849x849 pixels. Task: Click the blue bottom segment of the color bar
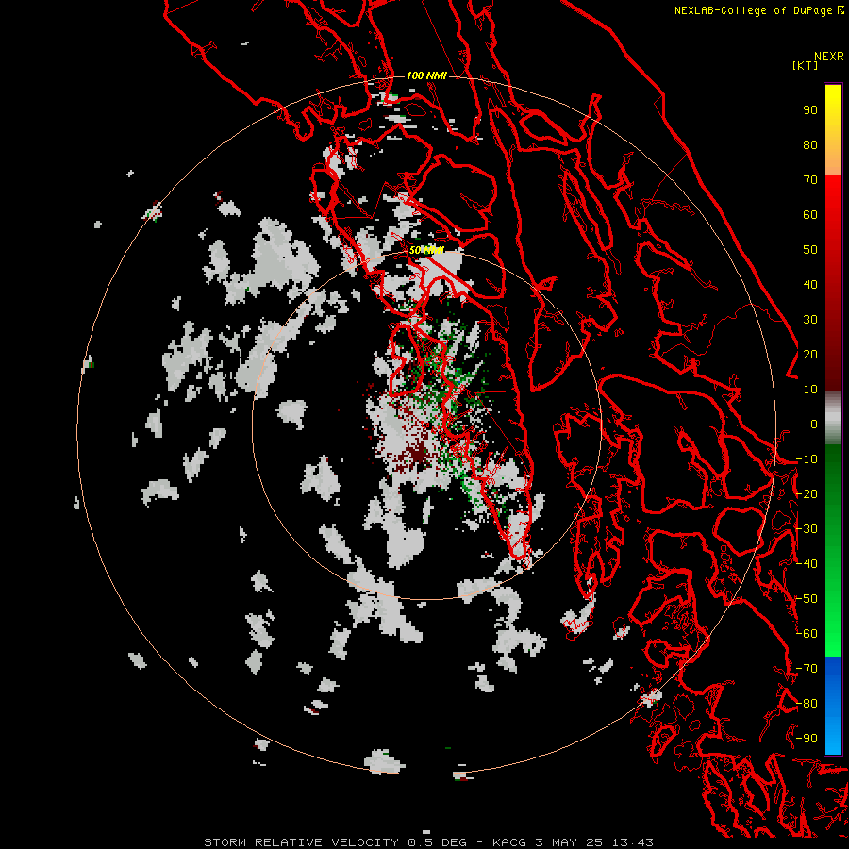(833, 706)
